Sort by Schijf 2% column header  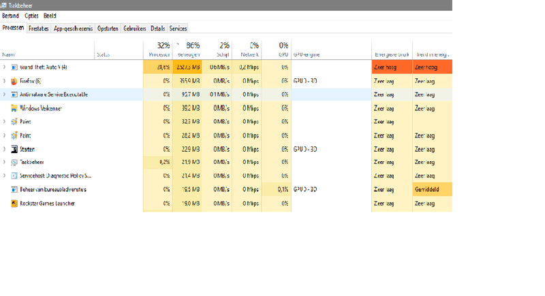[217, 50]
